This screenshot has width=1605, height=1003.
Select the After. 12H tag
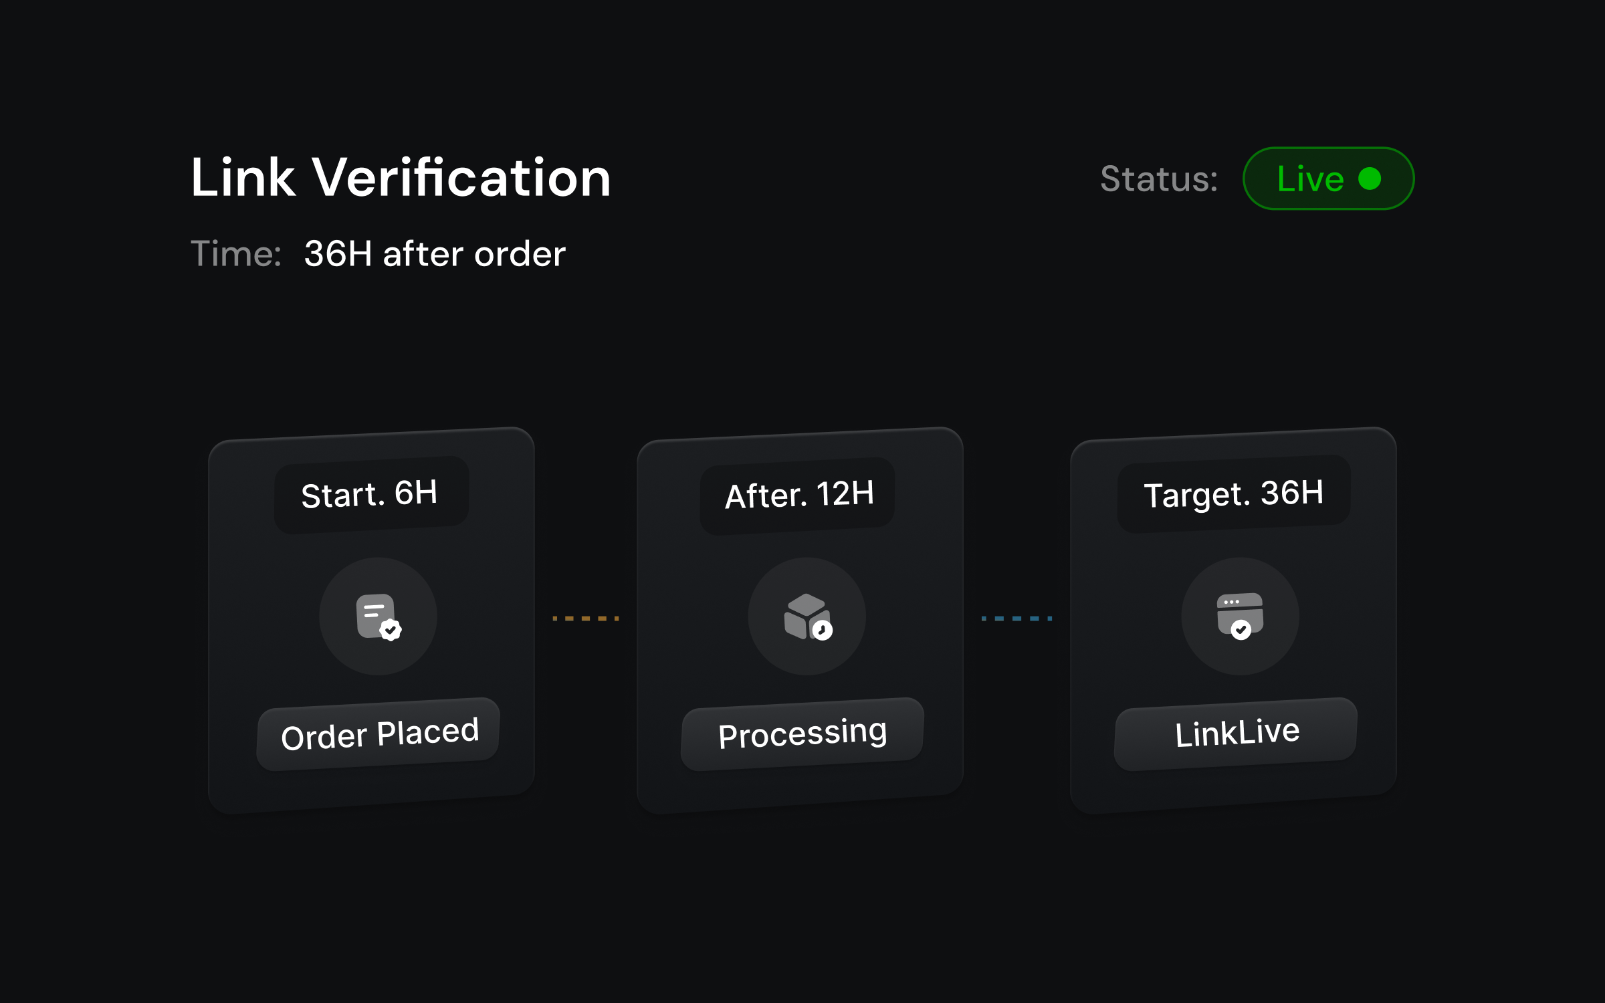tap(798, 495)
